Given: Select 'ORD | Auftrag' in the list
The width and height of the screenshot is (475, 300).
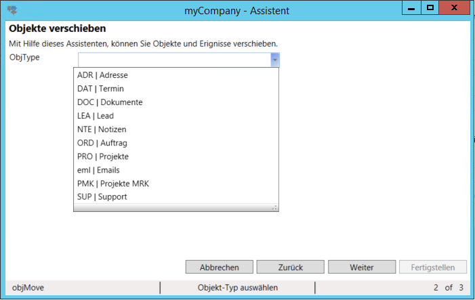Looking at the screenshot, I should [x=102, y=143].
